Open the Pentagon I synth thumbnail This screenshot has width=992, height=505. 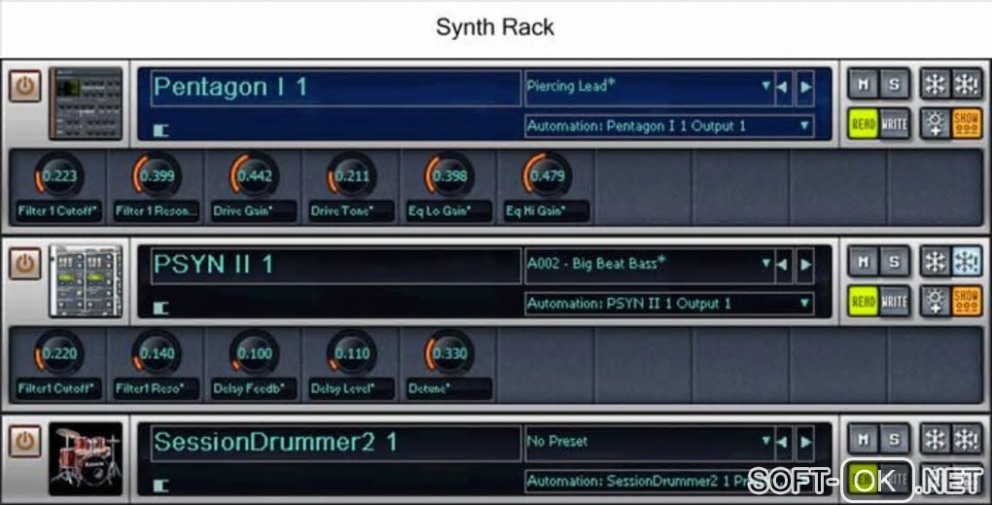point(86,103)
